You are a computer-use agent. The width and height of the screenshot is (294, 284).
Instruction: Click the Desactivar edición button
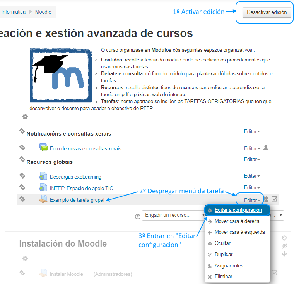pyautogui.click(x=267, y=12)
